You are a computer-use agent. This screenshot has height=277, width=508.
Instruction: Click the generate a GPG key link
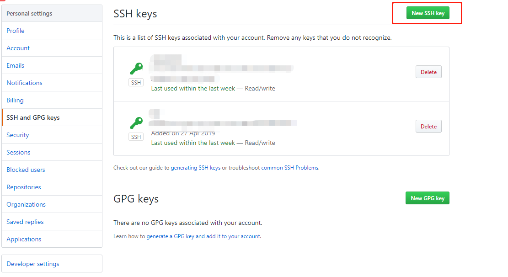tap(171, 236)
